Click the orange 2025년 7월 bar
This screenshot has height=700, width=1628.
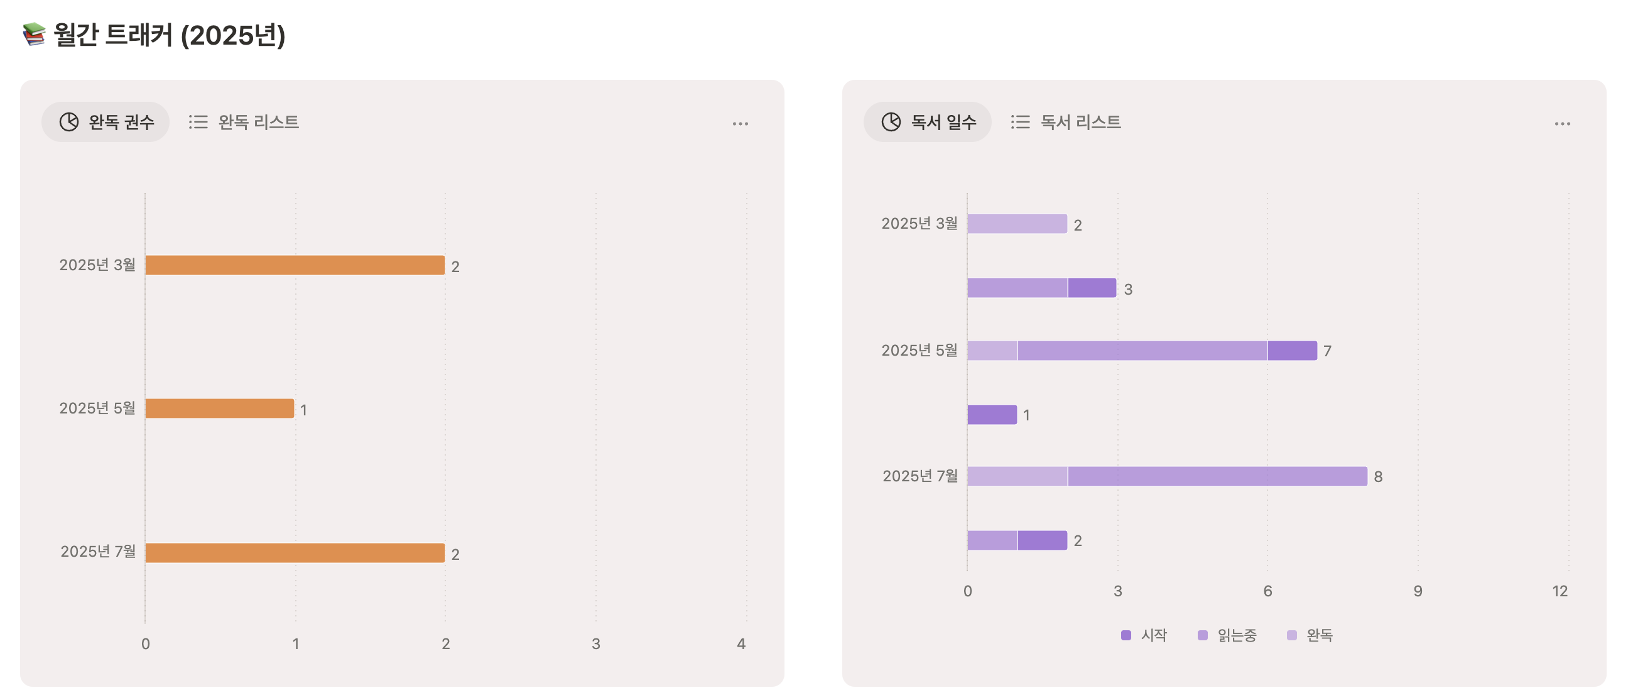coord(295,553)
